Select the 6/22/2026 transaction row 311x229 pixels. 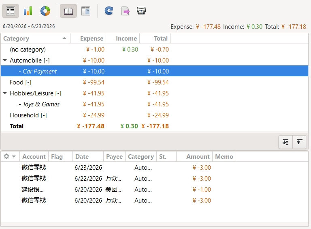155,179
